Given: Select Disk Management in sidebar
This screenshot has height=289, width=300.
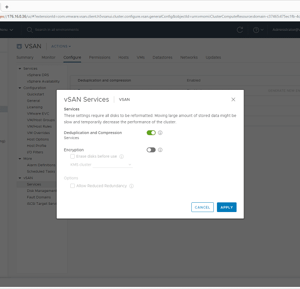Looking at the screenshot, I should pos(42,191).
